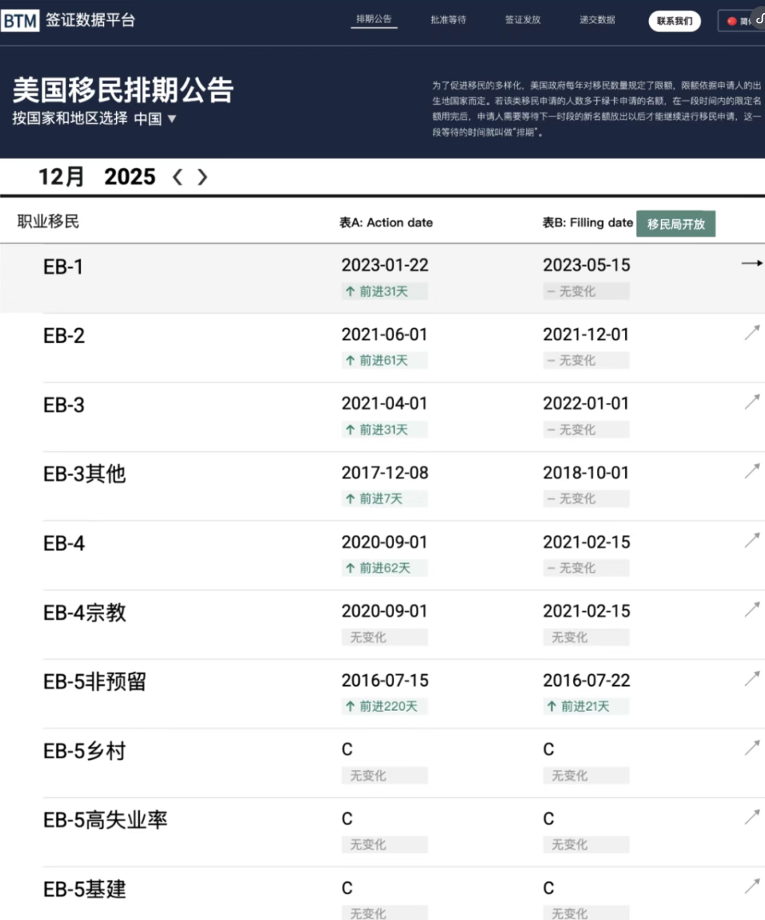Viewport: 765px width, 920px height.
Task: Go to previous month chevron
Action: coord(177,177)
